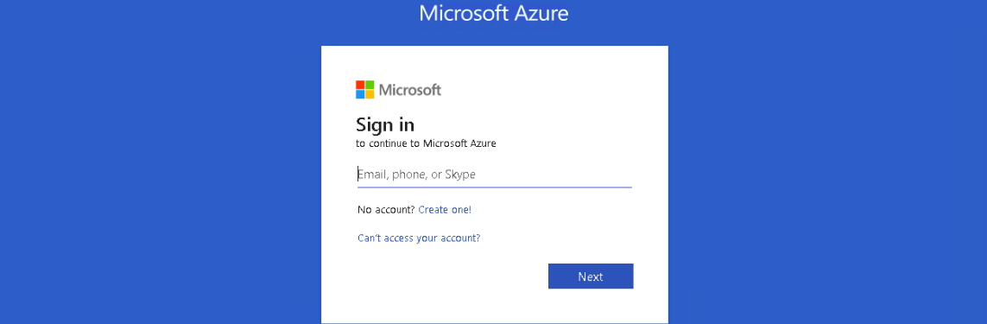
Task: Click the blue square of Microsoft logo
Action: point(360,94)
